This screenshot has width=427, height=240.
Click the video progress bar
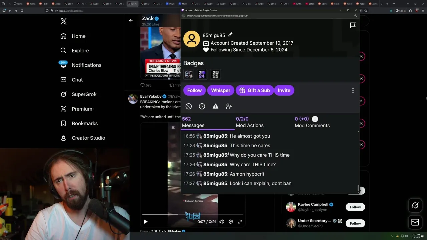click(193, 214)
